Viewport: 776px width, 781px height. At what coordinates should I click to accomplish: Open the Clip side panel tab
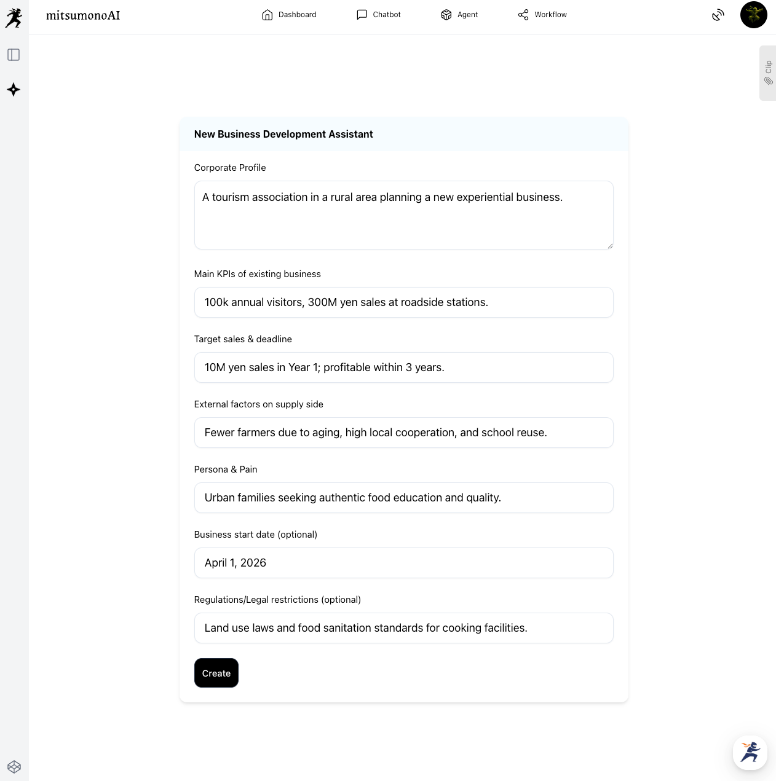tap(768, 73)
